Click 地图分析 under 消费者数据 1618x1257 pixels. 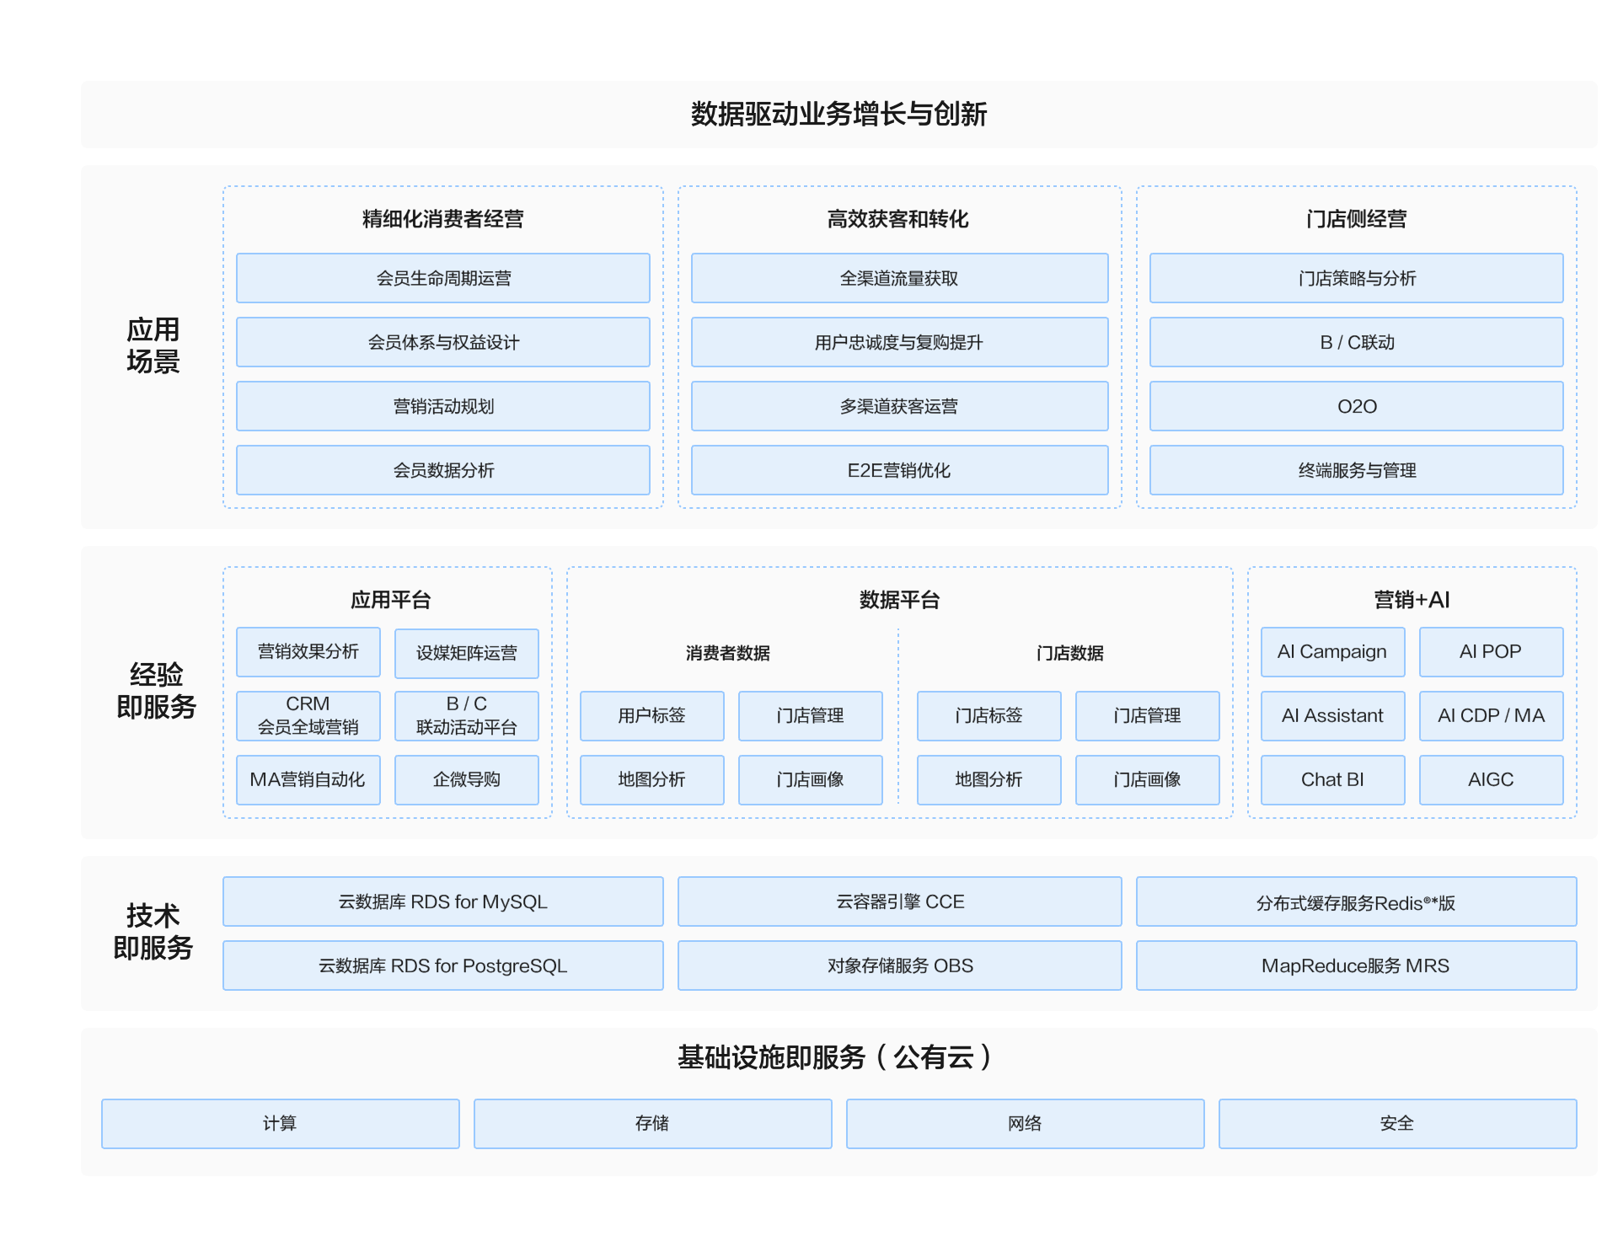pos(652,780)
